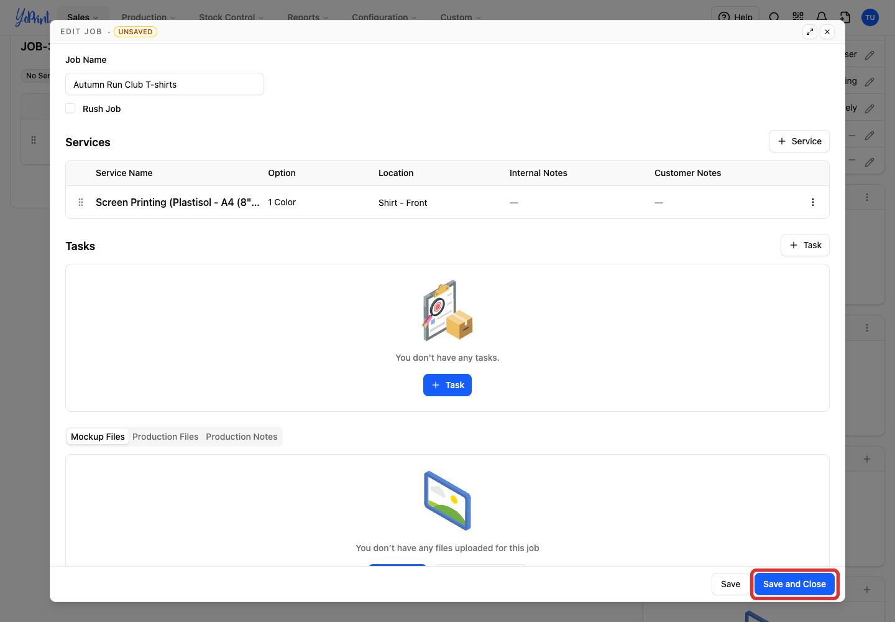Screen dimensions: 895x622
Task: Click the blue Task button in empty state
Action: click(x=447, y=385)
